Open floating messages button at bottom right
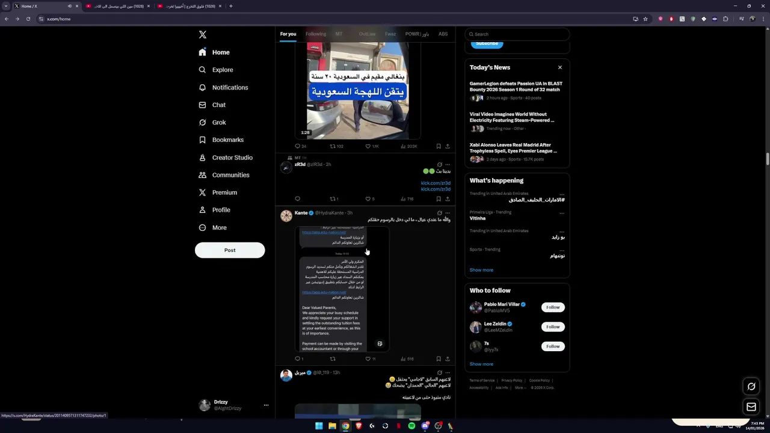Screen dimensions: 770x433 tap(751, 408)
